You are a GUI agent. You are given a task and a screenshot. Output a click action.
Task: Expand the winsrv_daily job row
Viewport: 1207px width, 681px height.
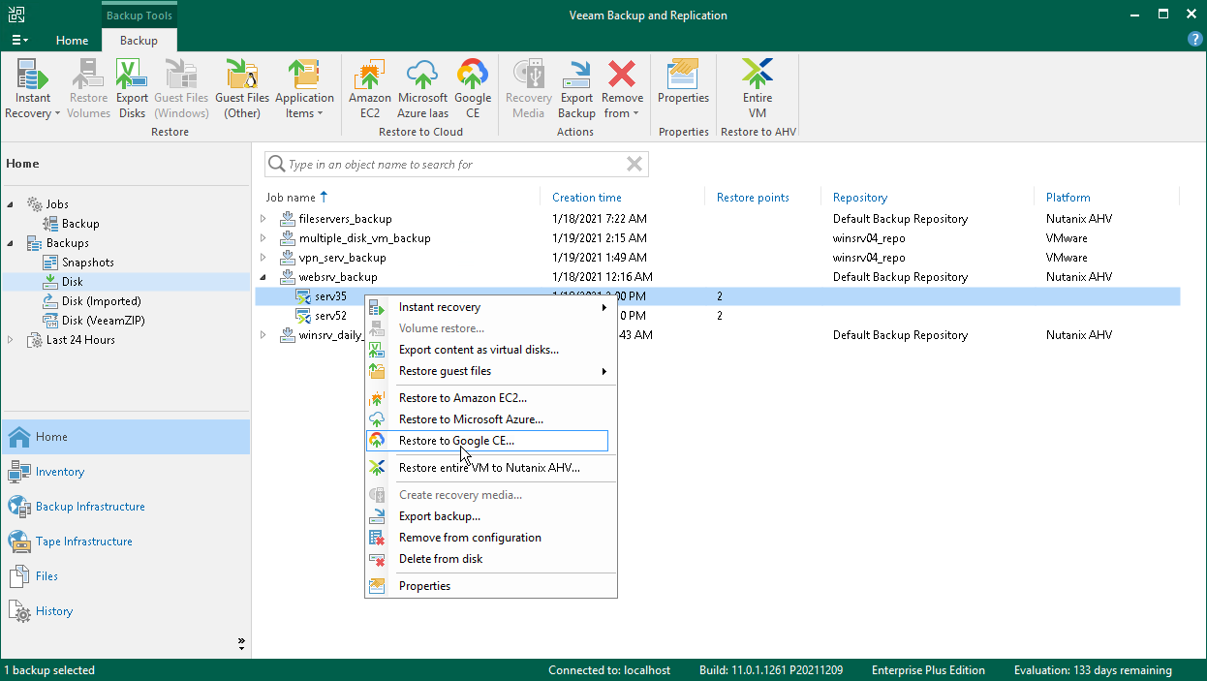(x=263, y=335)
